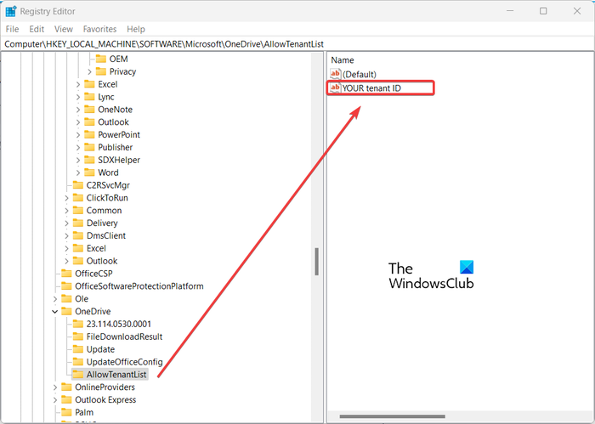The width and height of the screenshot is (595, 424).
Task: Click the tree pane vertical scrollbar thumb
Action: 316,262
